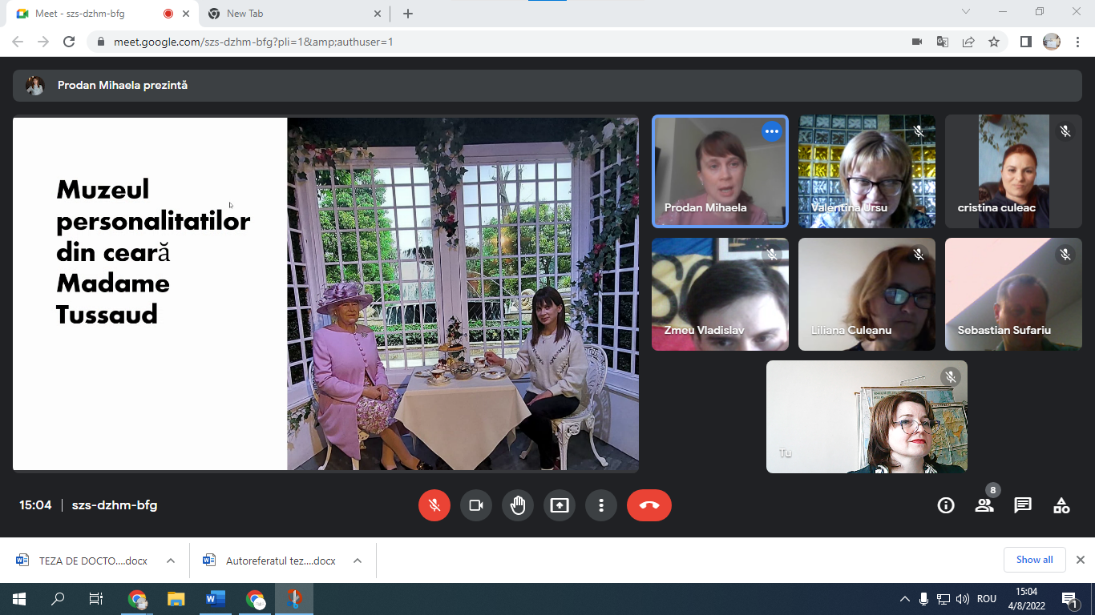Screen dimensions: 1095x615
Task: Click Show all downloads
Action: point(1035,560)
